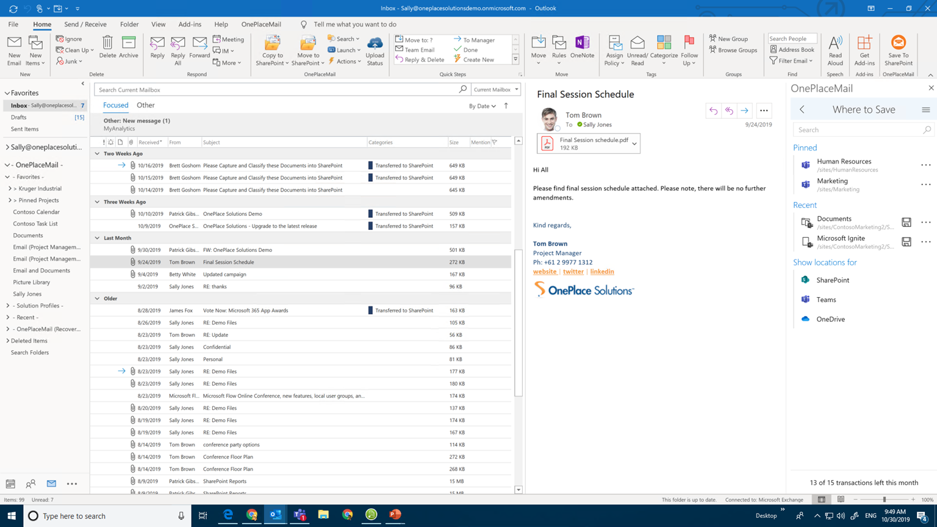Image resolution: width=937 pixels, height=527 pixels.
Task: Open the OnePlaceMail ribbon tab
Action: [x=261, y=24]
